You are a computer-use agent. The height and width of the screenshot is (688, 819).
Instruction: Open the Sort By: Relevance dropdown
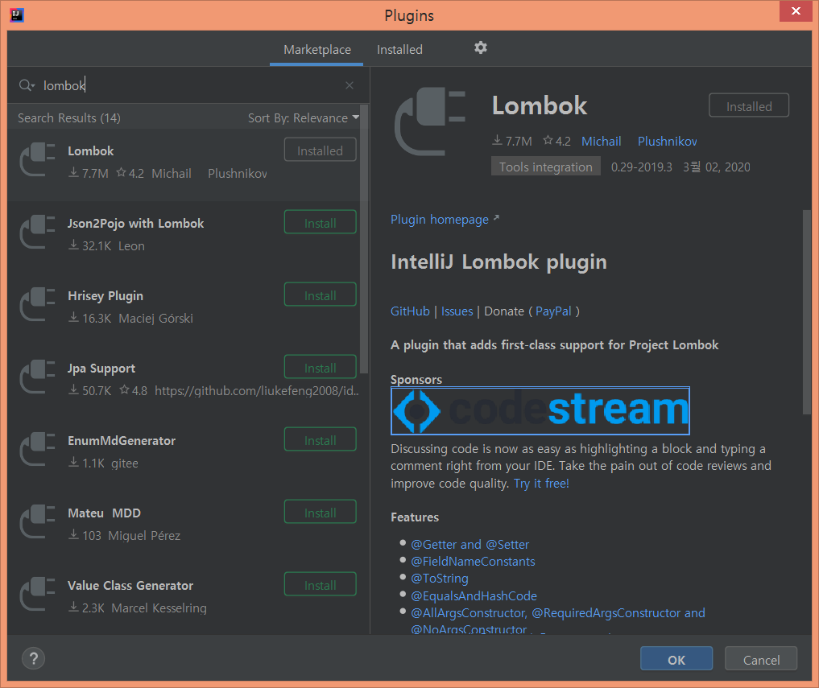pyautogui.click(x=304, y=118)
